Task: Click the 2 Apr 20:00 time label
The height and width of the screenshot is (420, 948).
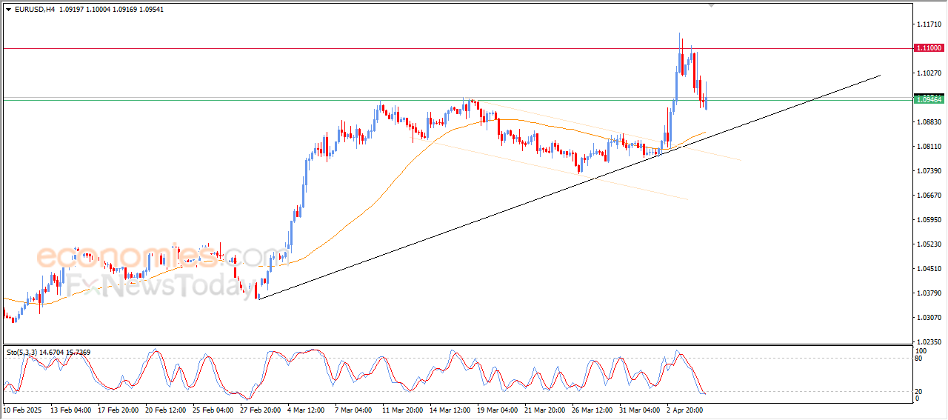Action: pos(685,409)
